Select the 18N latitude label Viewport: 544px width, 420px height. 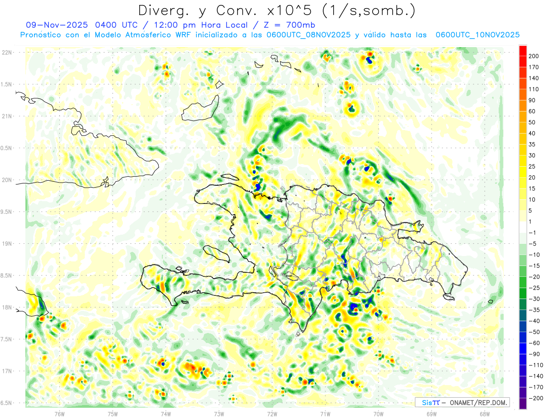(6, 307)
